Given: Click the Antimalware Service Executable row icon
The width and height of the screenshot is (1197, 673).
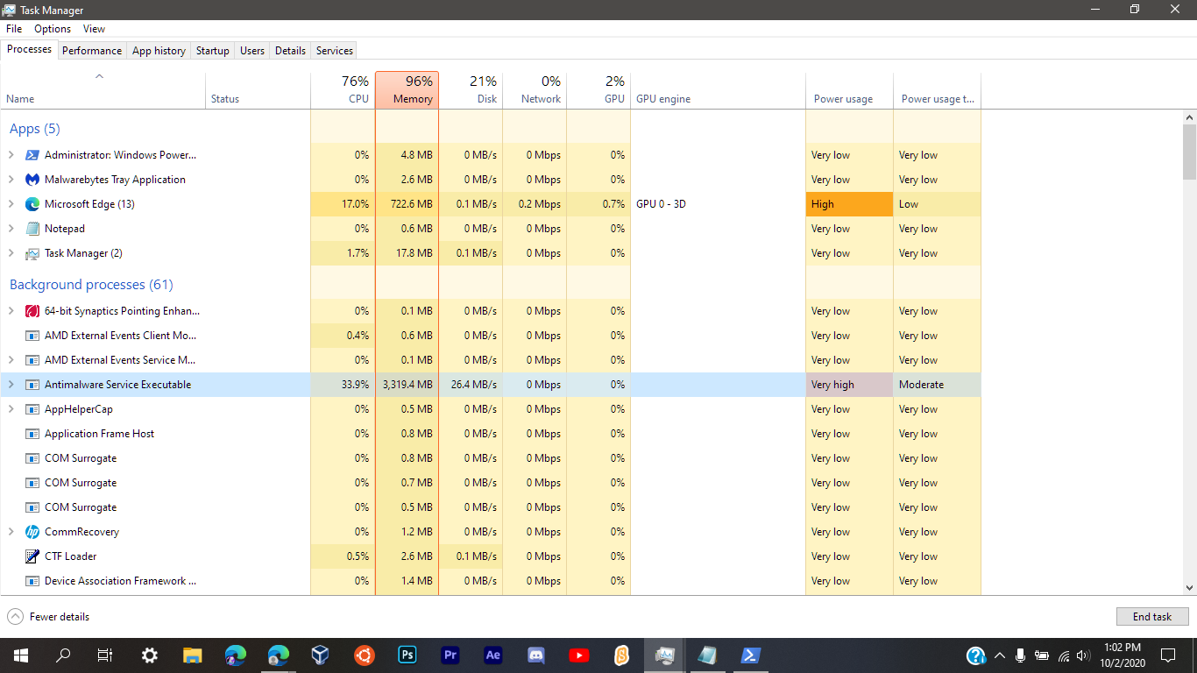Looking at the screenshot, I should click(x=32, y=385).
